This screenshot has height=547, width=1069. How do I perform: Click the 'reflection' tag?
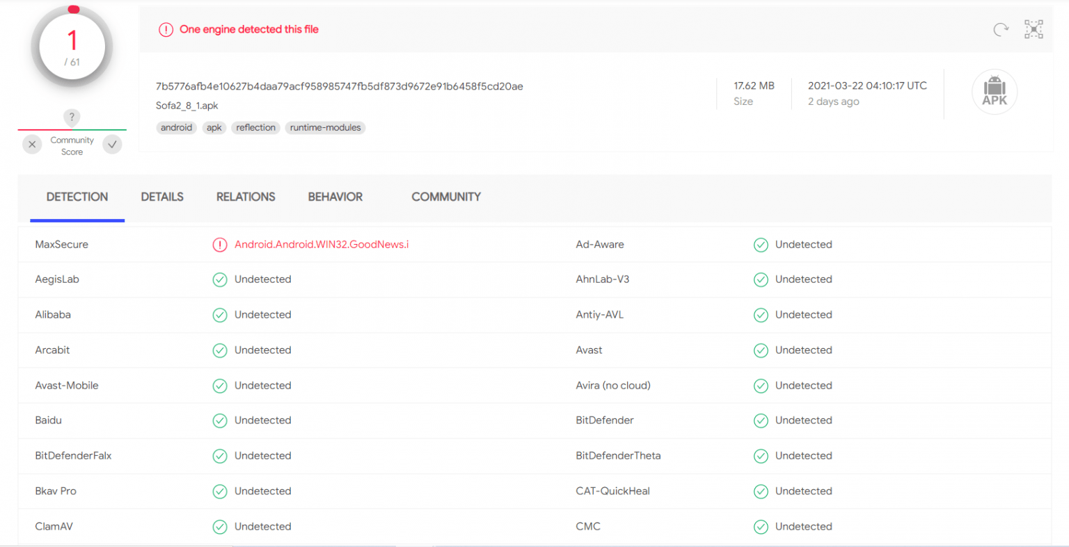point(255,128)
